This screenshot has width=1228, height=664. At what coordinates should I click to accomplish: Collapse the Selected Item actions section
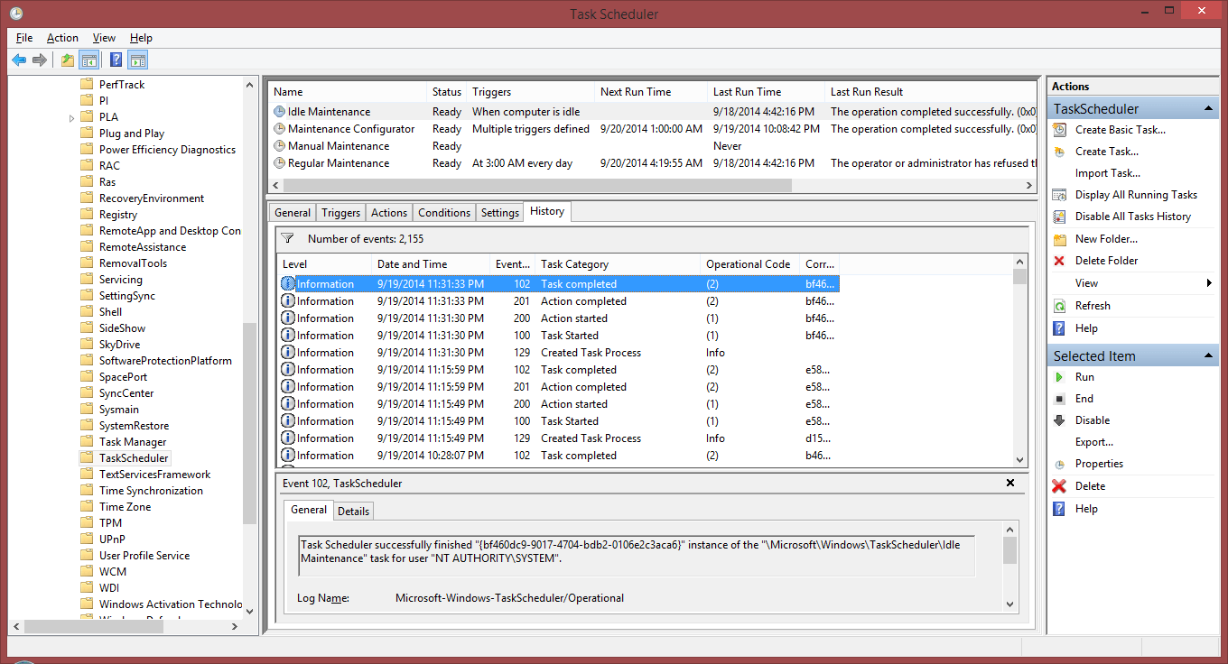pyautogui.click(x=1208, y=356)
